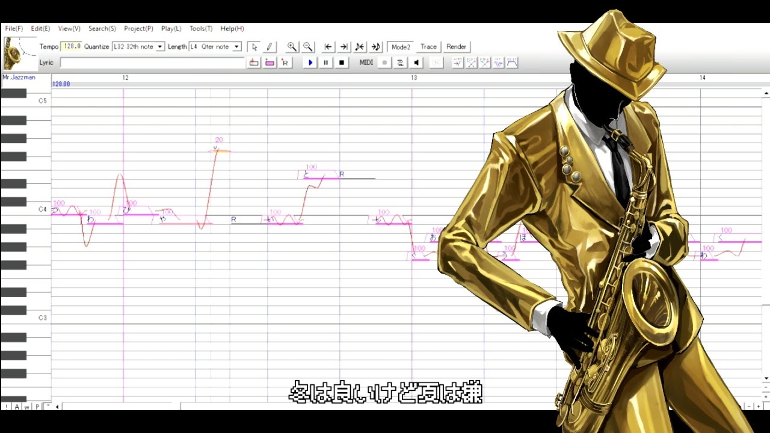Click the pitch point labeled 20
Viewport: 770px width, 433px height.
point(218,140)
